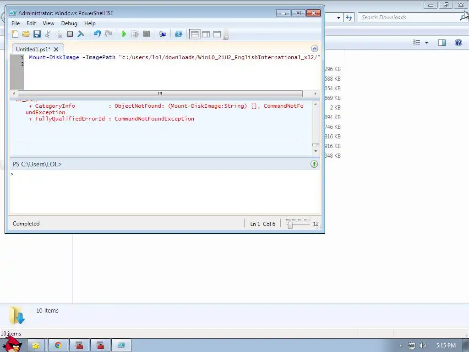Undo the last edit in toolbar
This screenshot has height=352, width=469.
click(x=97, y=34)
